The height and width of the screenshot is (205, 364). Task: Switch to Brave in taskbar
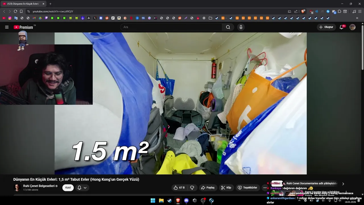click(178, 200)
